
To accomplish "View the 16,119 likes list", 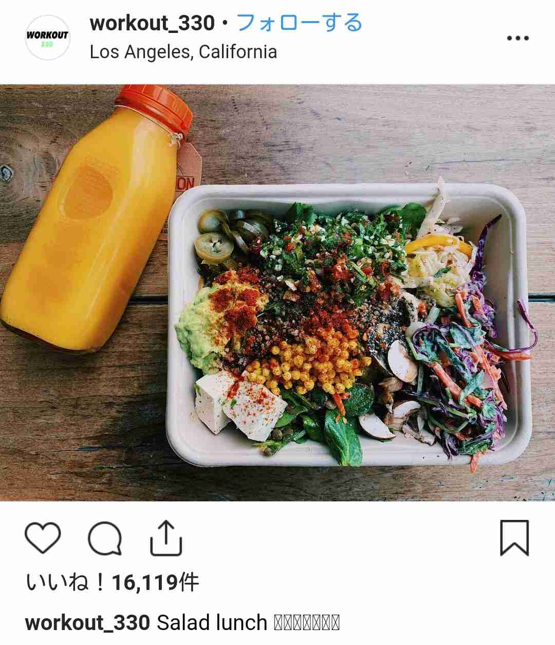I will point(112,583).
